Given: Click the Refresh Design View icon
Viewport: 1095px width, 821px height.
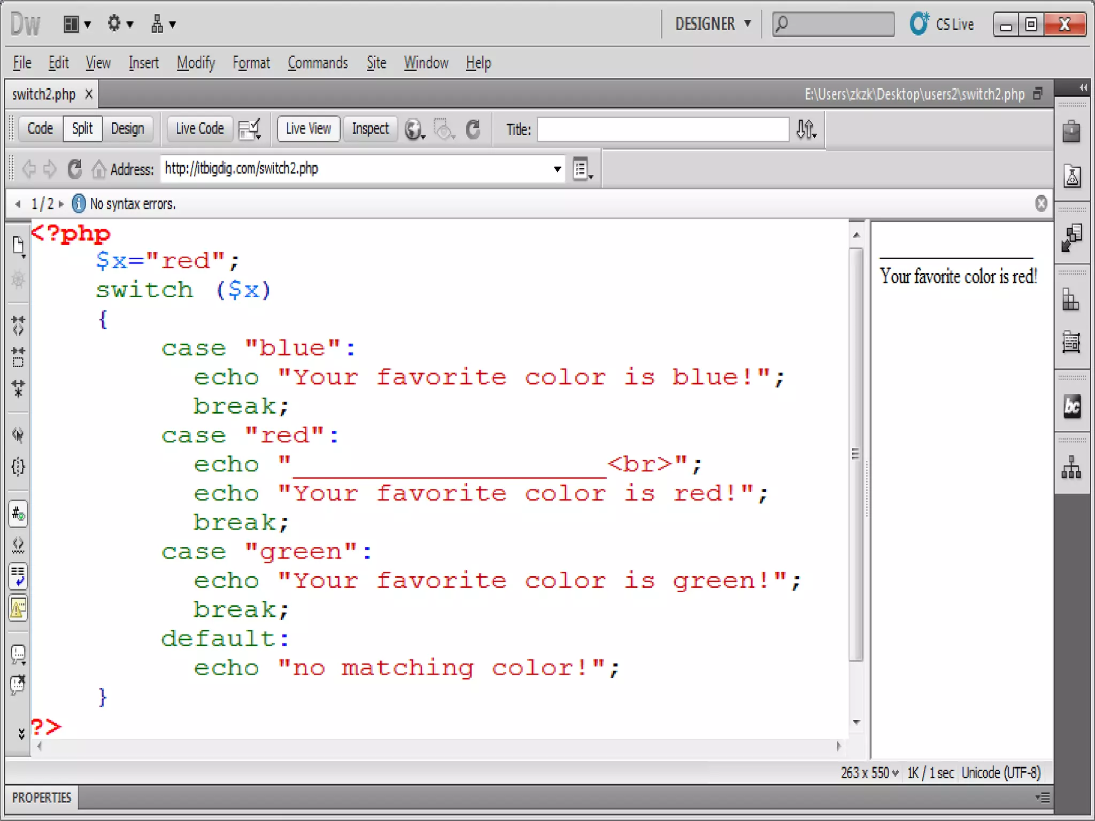Looking at the screenshot, I should (x=473, y=129).
